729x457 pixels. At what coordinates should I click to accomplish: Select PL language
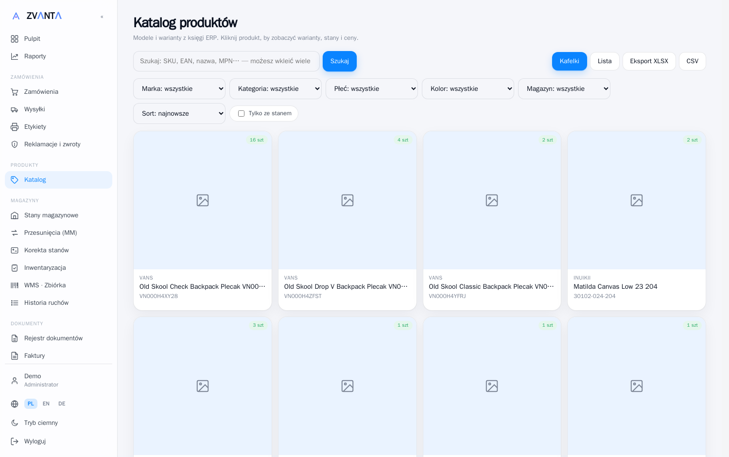31,404
